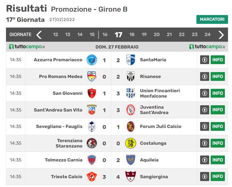Click the Sangiorgina team crest
232x187 pixels.
coord(131,177)
